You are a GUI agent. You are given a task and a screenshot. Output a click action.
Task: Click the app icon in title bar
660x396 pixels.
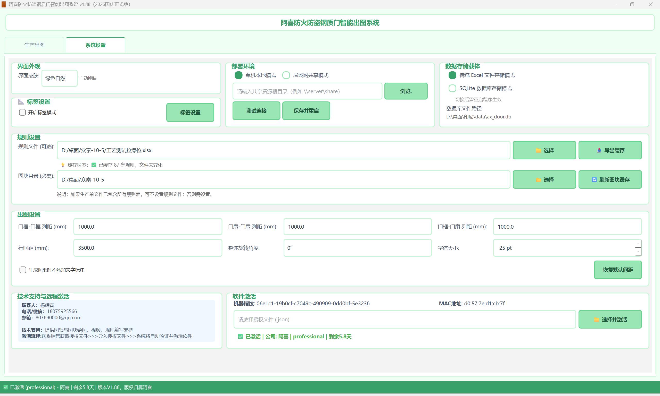[x=3, y=4]
